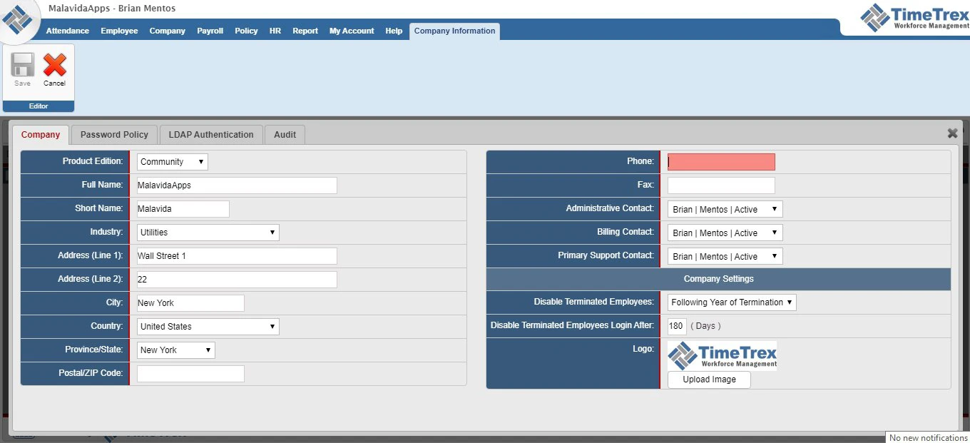Open the My Account menu
Viewport: 970px width, 443px height.
(352, 31)
